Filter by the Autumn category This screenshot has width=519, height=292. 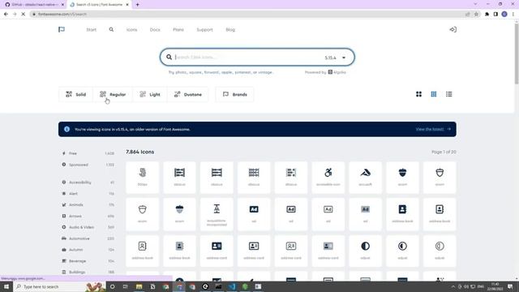88,250
